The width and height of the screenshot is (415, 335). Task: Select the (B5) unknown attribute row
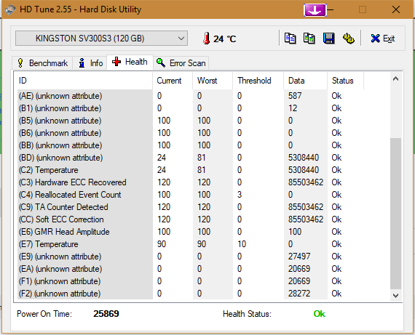pos(191,121)
